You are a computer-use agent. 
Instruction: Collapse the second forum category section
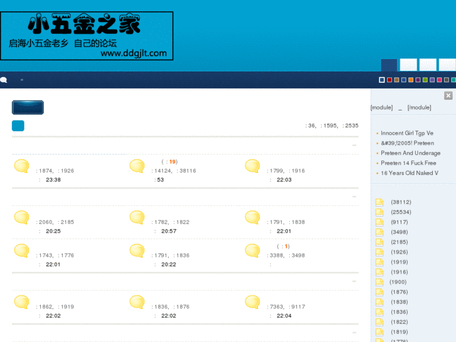pyautogui.click(x=354, y=196)
